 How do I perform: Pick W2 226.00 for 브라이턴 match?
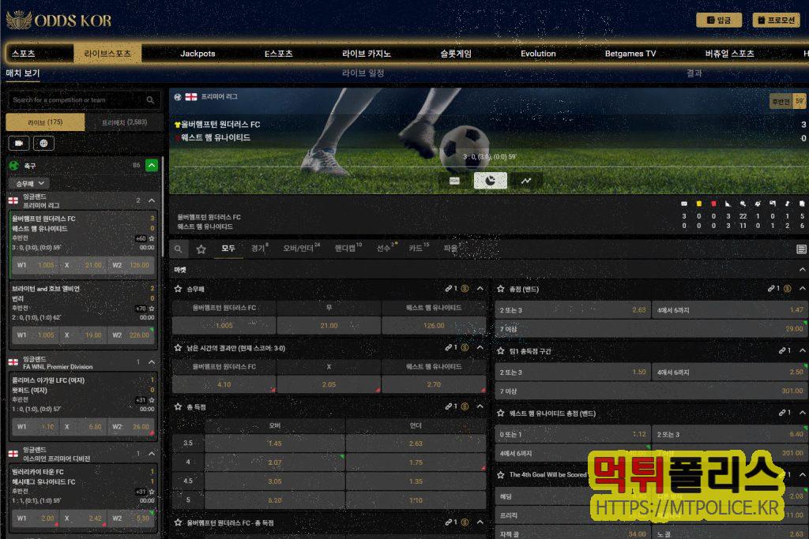tap(132, 335)
